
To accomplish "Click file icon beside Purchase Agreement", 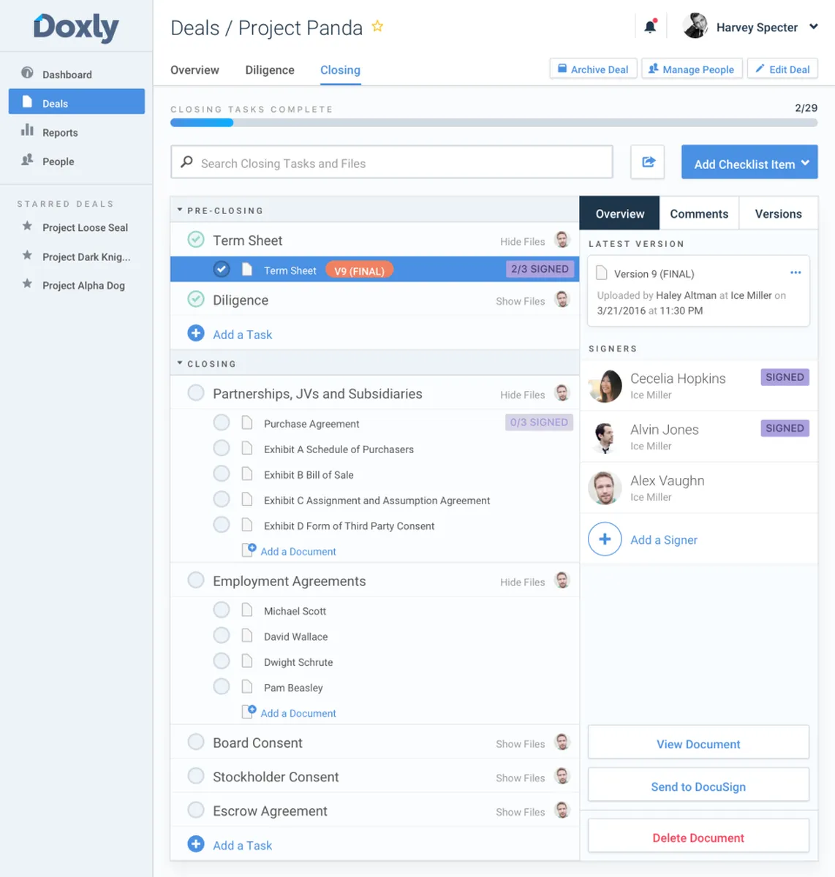I will point(247,423).
